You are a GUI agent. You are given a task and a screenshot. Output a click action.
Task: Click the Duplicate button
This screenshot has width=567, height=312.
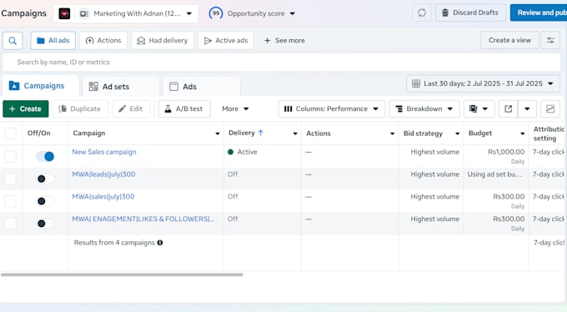(x=80, y=109)
